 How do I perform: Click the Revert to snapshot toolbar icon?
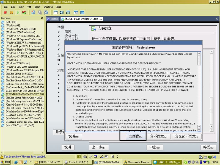40,12
